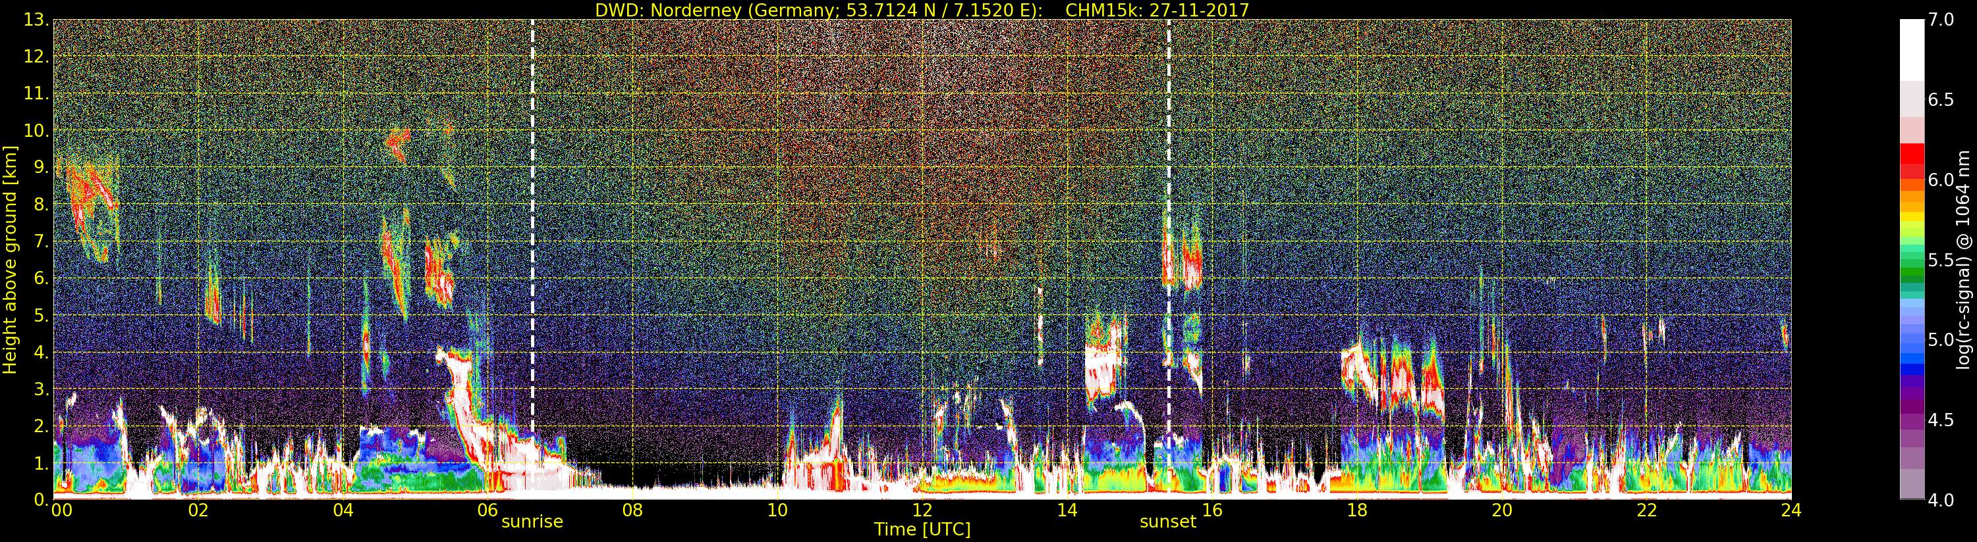The image size is (1977, 542).
Task: Click the '6.5' value on the colorbar
Action: pyautogui.click(x=1941, y=100)
